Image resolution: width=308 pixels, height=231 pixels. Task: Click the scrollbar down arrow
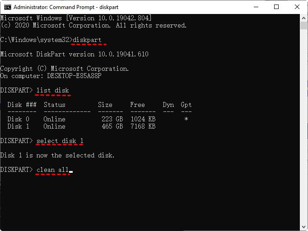pos(304,227)
